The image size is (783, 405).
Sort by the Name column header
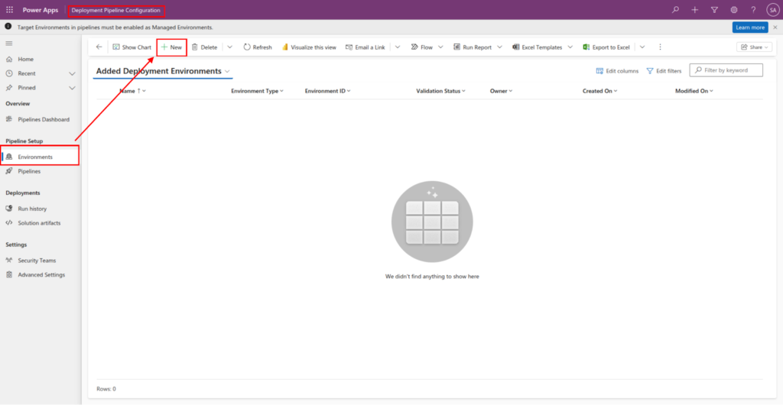pos(128,91)
